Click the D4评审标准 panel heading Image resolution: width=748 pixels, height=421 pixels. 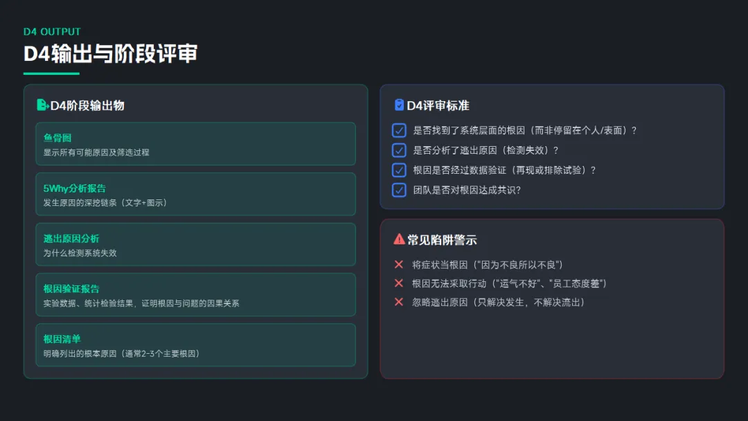(x=438, y=105)
